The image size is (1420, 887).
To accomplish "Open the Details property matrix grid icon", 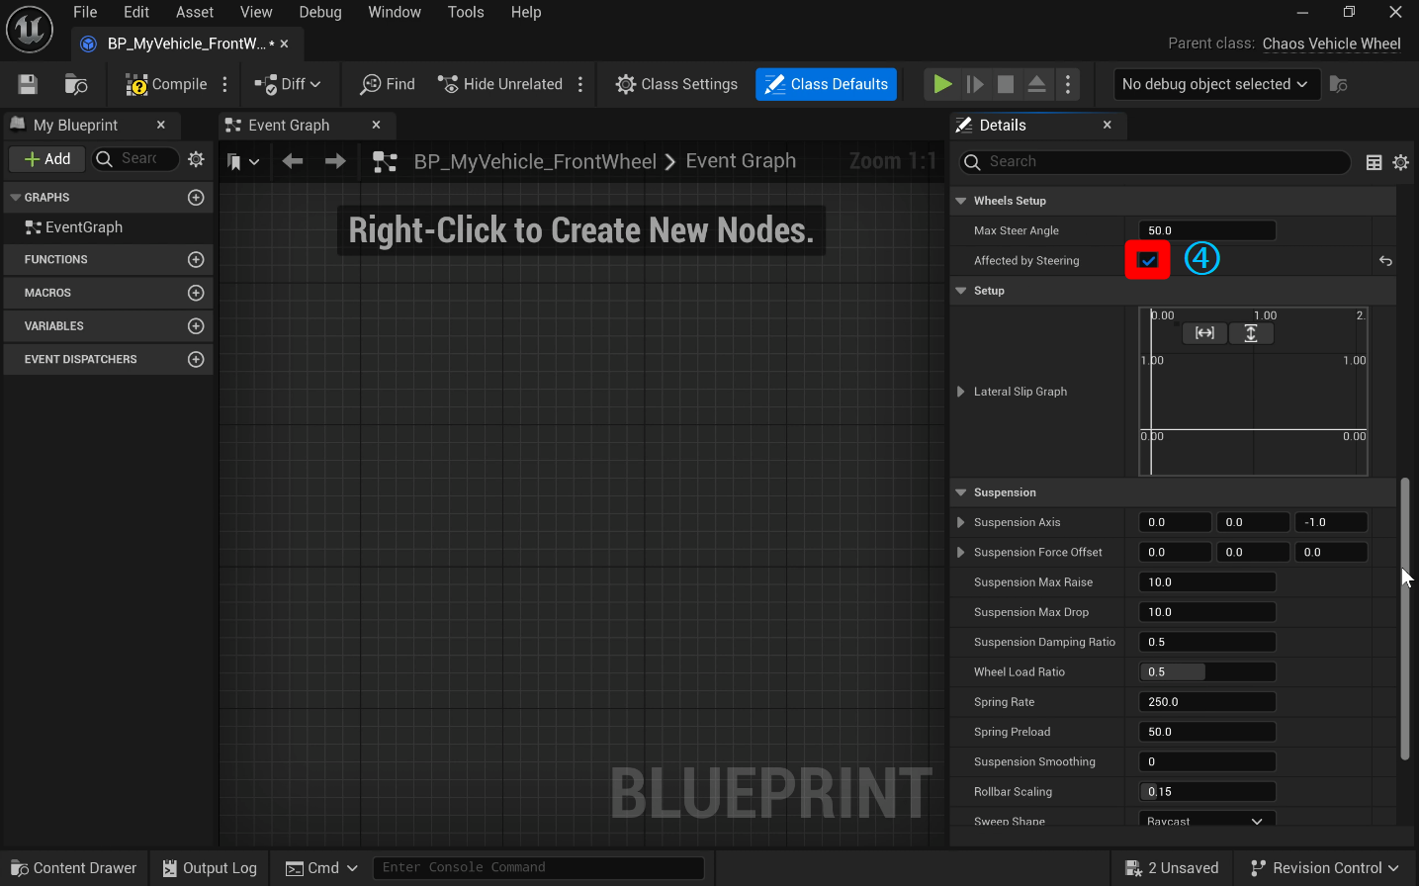I will coord(1375,162).
